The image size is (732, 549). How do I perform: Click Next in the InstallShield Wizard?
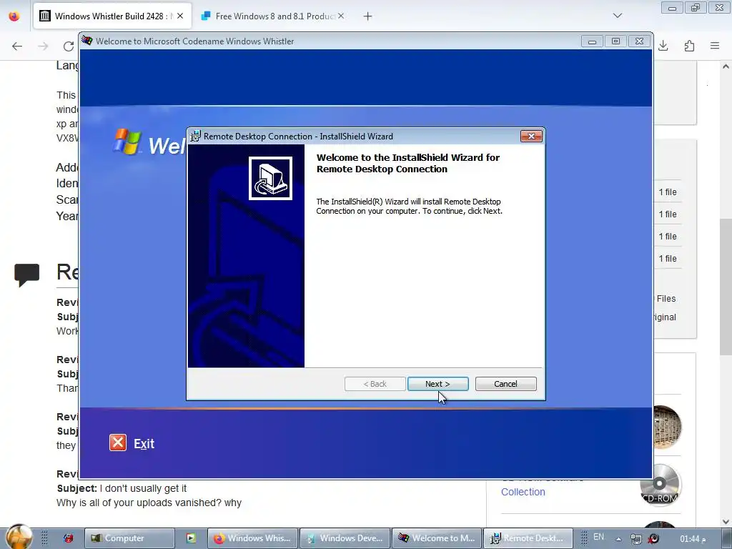pos(438,384)
